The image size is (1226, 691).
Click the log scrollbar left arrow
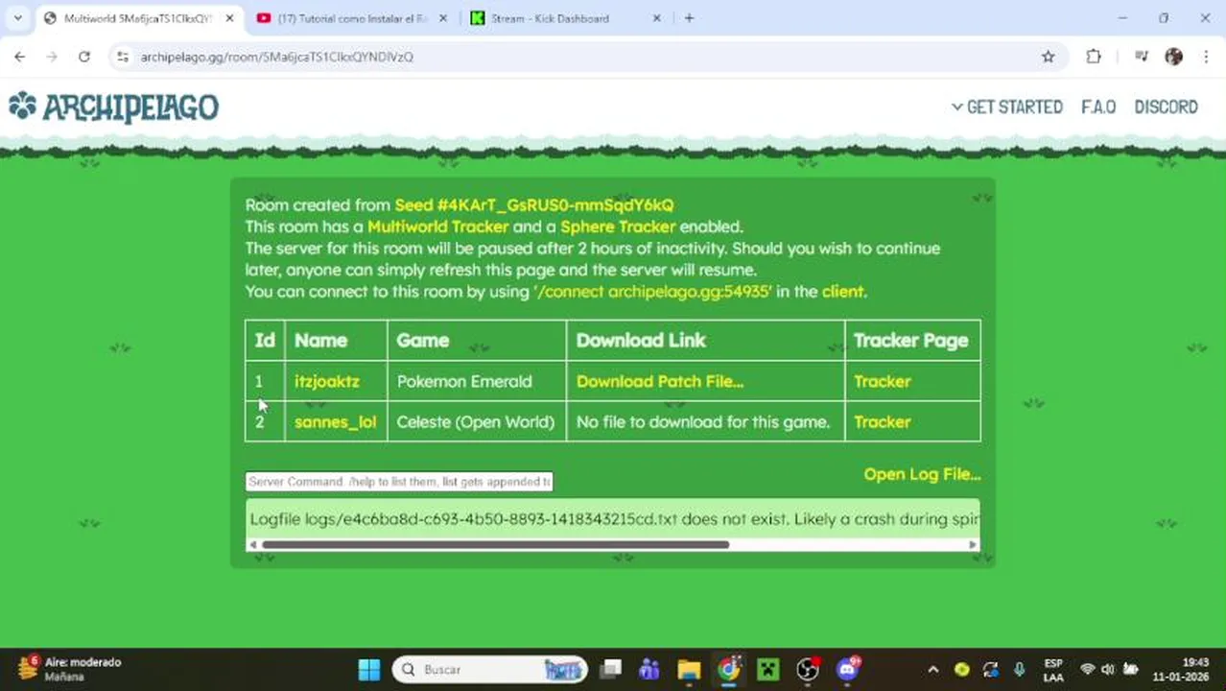(x=252, y=544)
